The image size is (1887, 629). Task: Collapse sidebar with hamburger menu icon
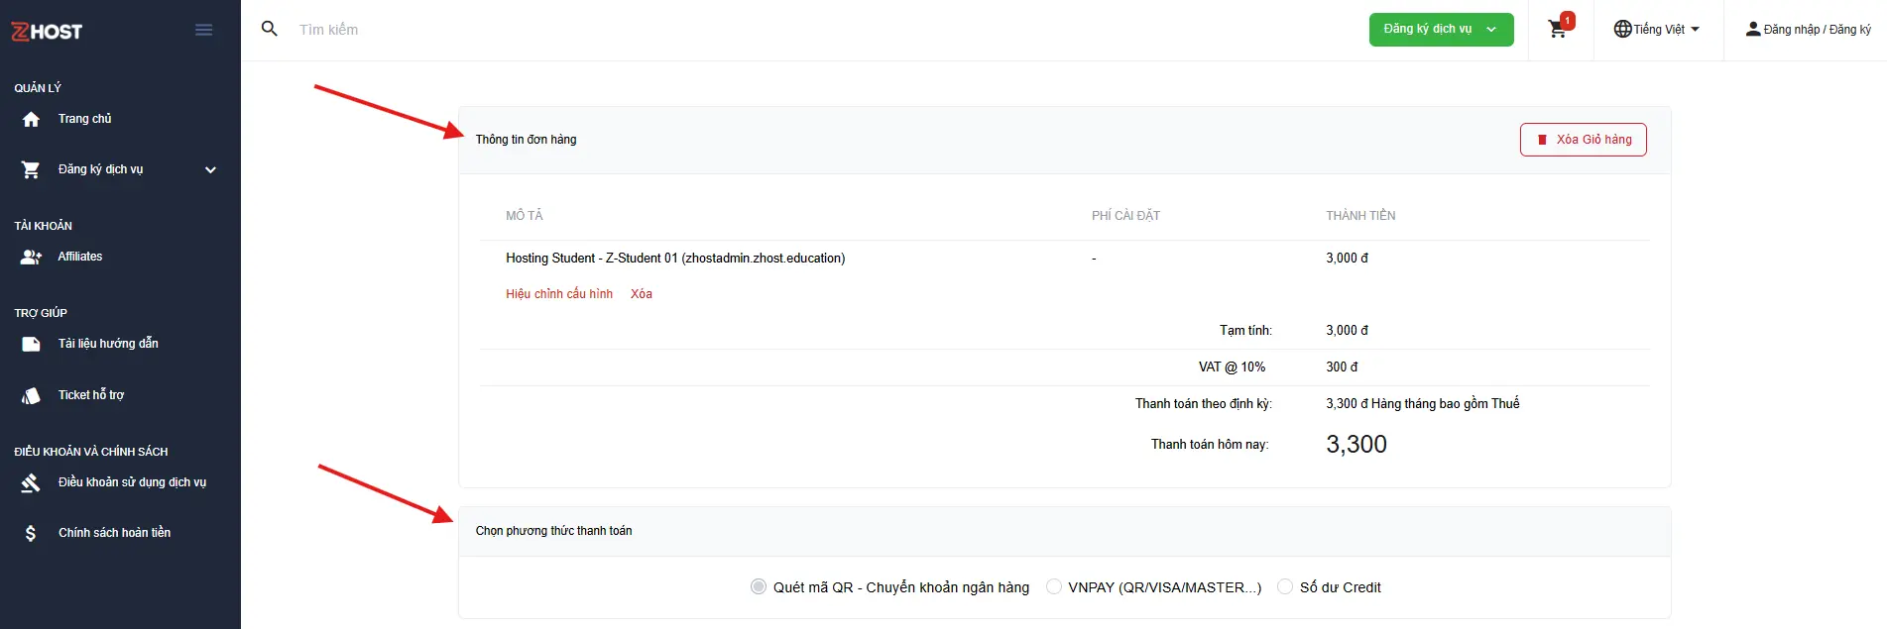pos(204,30)
